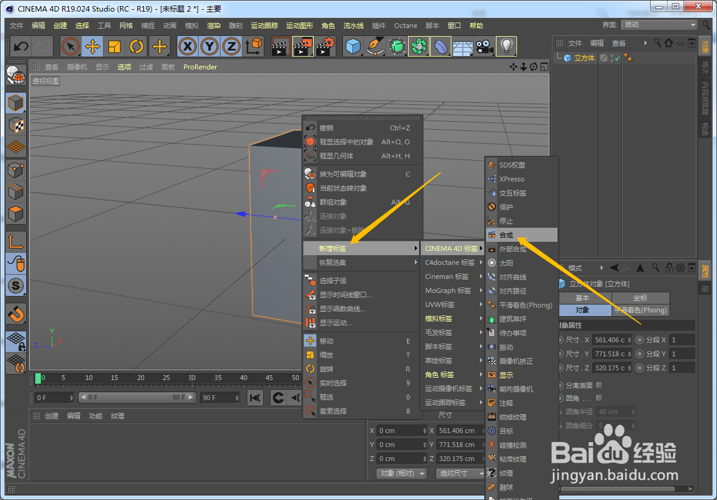The width and height of the screenshot is (717, 500).
Task: Open the Array modeling objects icon
Action: (x=419, y=46)
